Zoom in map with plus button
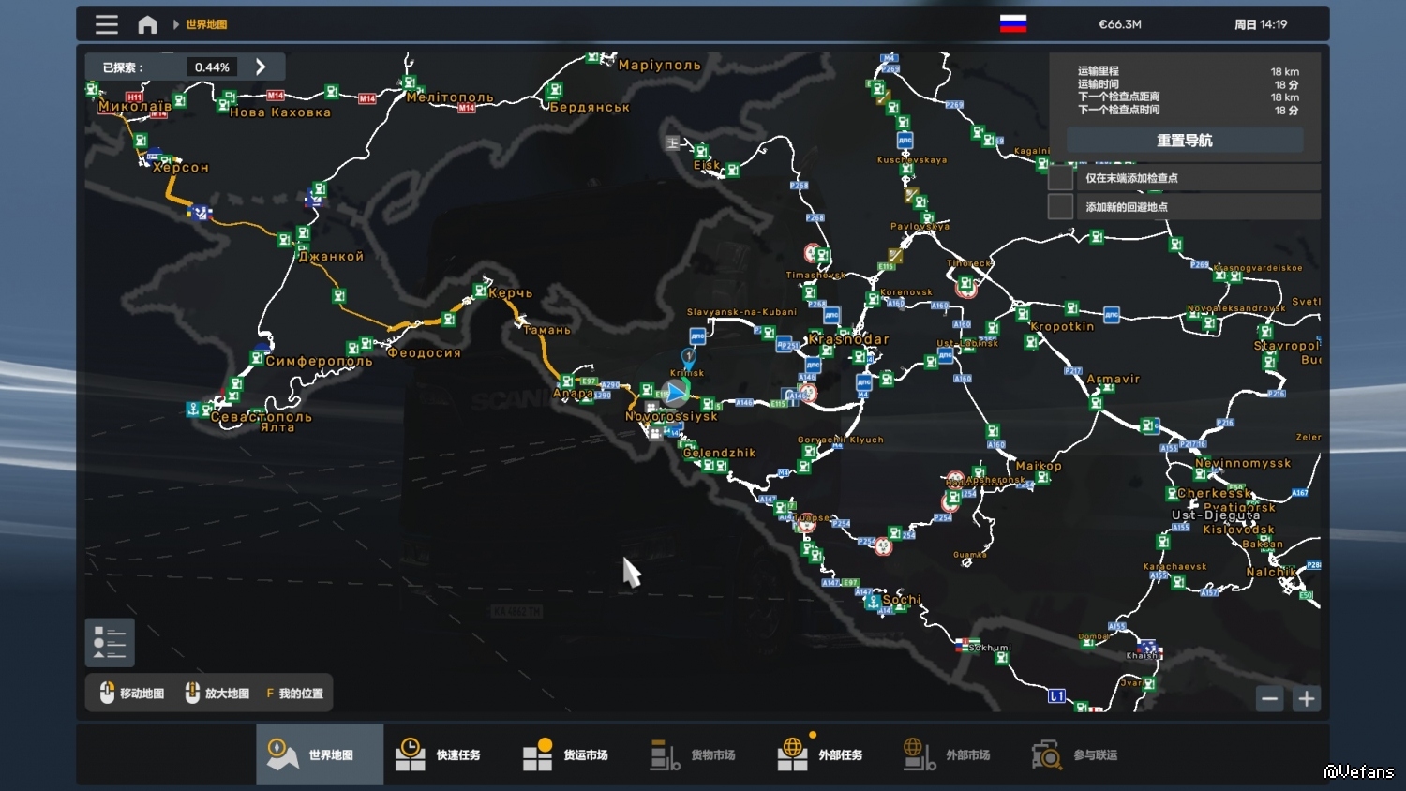The height and width of the screenshot is (791, 1406). coord(1307,698)
